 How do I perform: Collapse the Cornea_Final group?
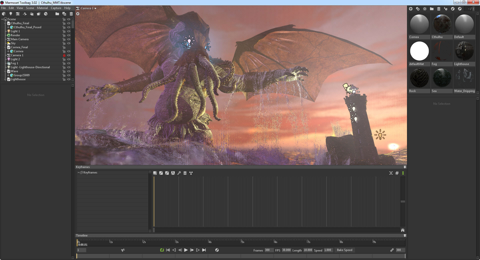click(x=5, y=47)
